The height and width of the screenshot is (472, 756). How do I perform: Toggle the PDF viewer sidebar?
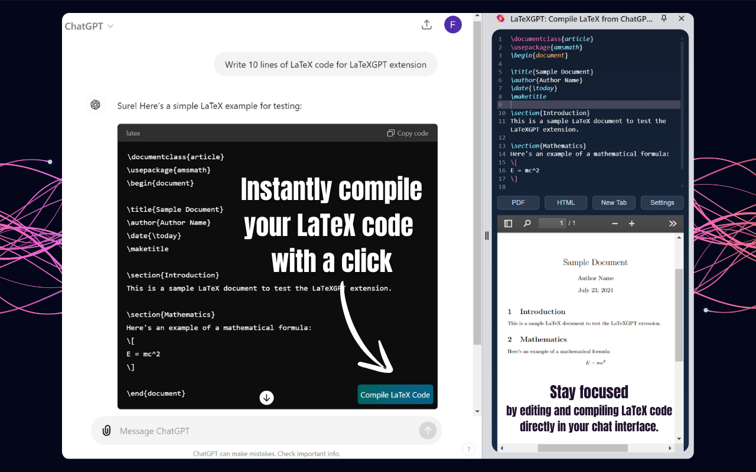tap(508, 224)
